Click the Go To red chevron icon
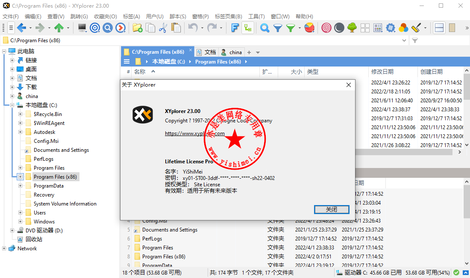The height and width of the screenshot is (278, 470). (x=120, y=28)
